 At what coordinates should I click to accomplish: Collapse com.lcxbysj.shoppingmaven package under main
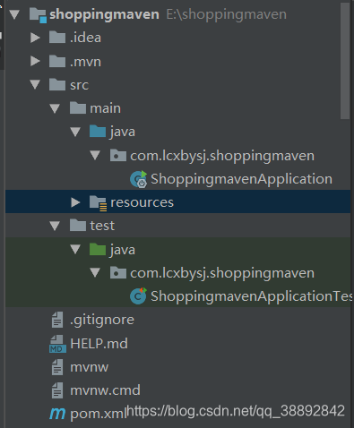[95, 155]
